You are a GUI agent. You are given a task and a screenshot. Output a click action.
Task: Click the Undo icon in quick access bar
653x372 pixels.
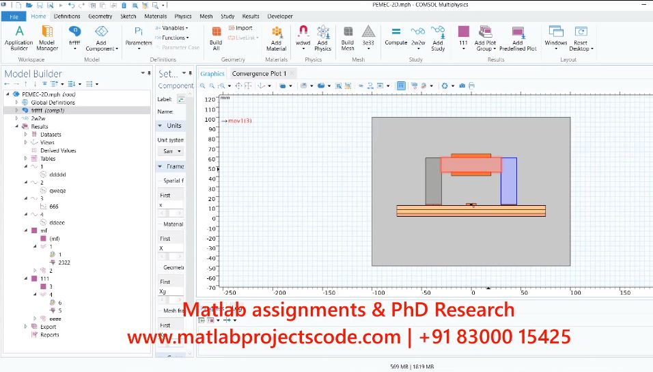point(71,5)
